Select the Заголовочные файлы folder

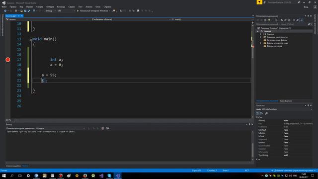coord(275,40)
